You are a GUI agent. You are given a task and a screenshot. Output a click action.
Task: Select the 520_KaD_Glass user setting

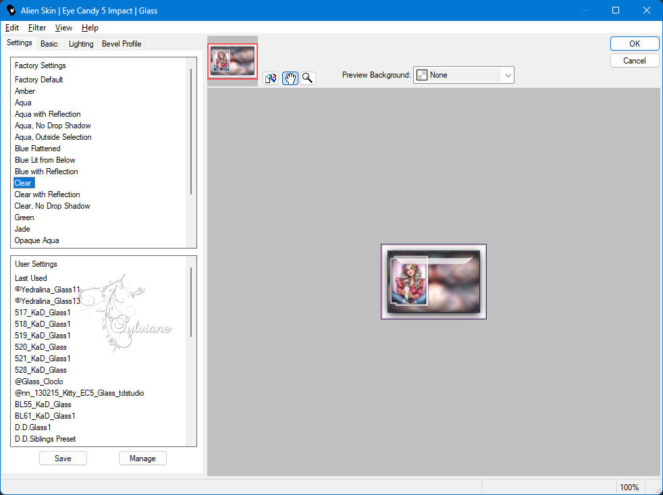pyautogui.click(x=41, y=347)
